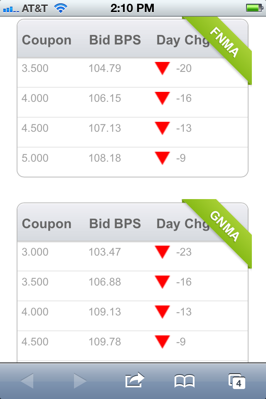The width and height of the screenshot is (266, 399).
Task: Open the share action icon
Action: click(x=135, y=380)
